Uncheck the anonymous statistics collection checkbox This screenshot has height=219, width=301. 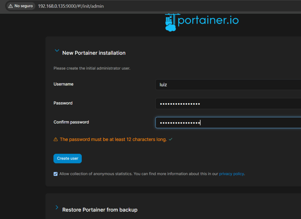point(56,174)
